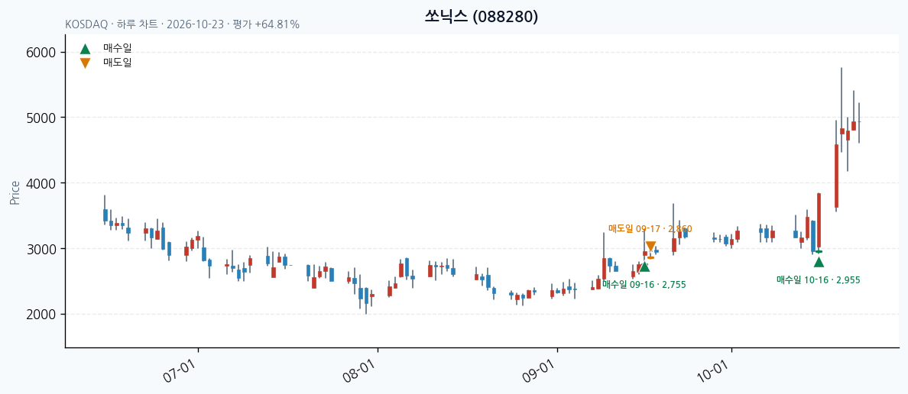Click the green buy triangle marker at 09-16

tap(644, 266)
